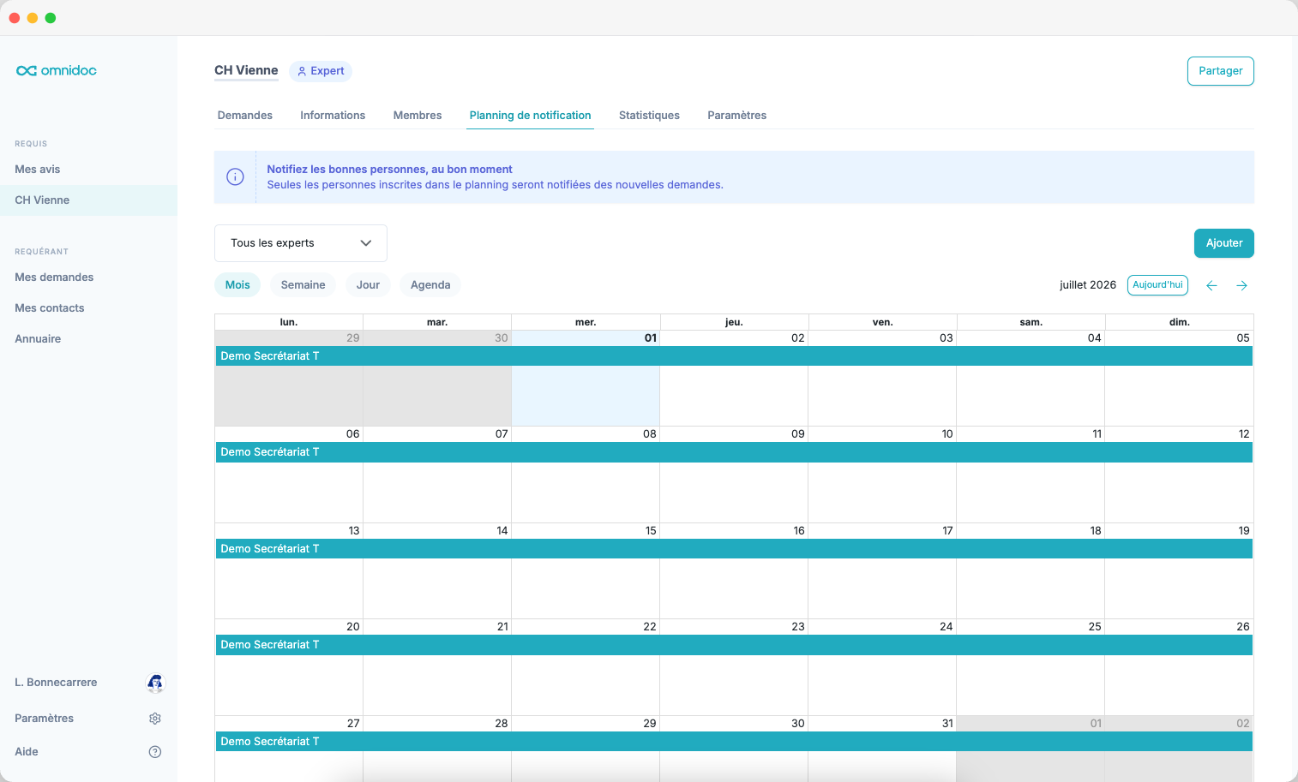The height and width of the screenshot is (782, 1298).
Task: Click the Ajouter button
Action: [x=1224, y=243]
